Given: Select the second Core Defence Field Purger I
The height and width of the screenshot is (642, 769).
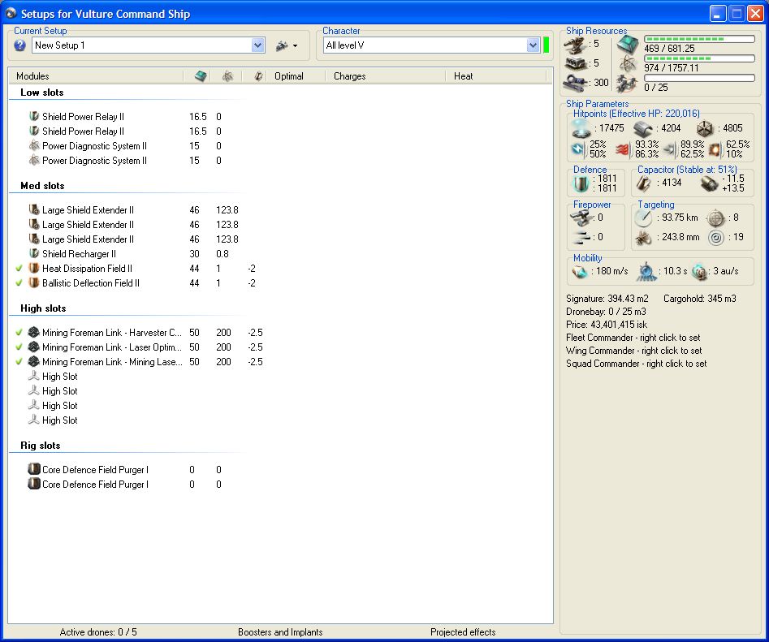Looking at the screenshot, I should click(95, 485).
